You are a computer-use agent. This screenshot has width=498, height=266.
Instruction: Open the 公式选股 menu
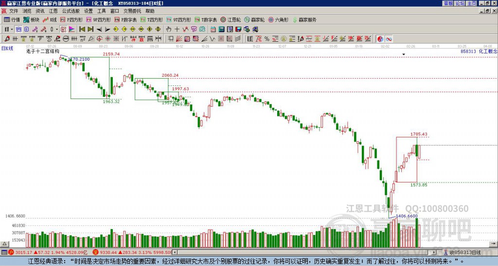[x=71, y=11]
